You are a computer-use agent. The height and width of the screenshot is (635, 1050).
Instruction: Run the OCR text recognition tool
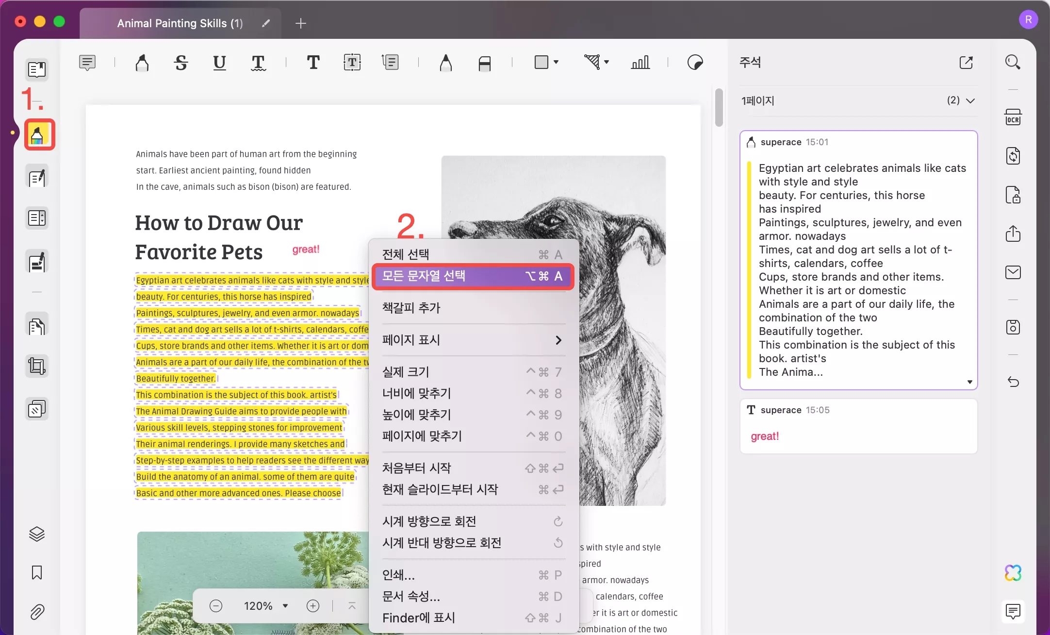tap(1013, 117)
